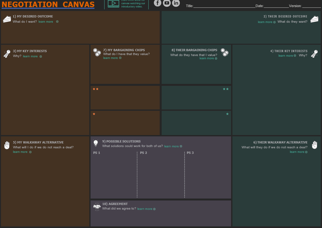Viewport: 322px width, 228px height.
Task: Click 'What do I have that they value?' text
Action: click(x=126, y=54)
